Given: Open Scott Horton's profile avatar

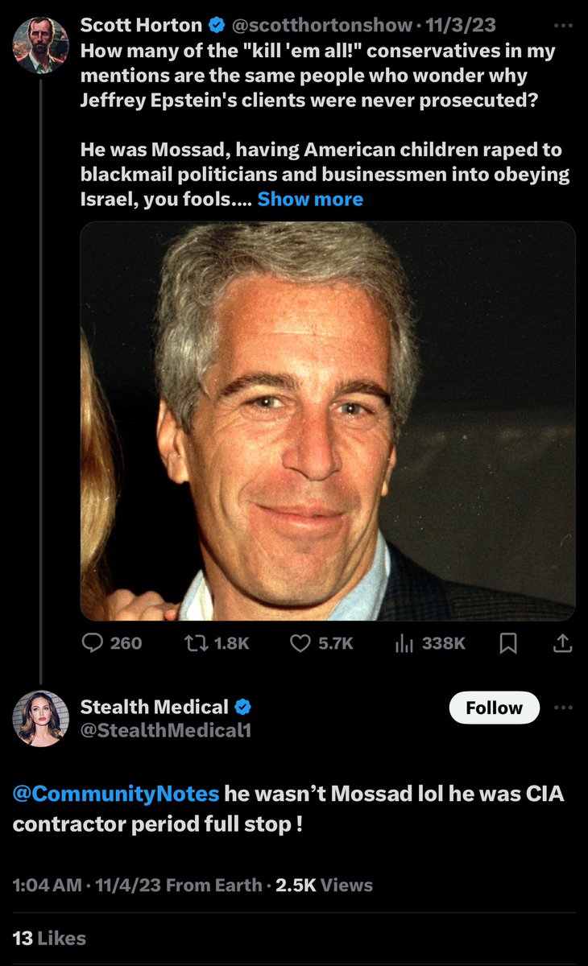Looking at the screenshot, I should pyautogui.click(x=40, y=44).
